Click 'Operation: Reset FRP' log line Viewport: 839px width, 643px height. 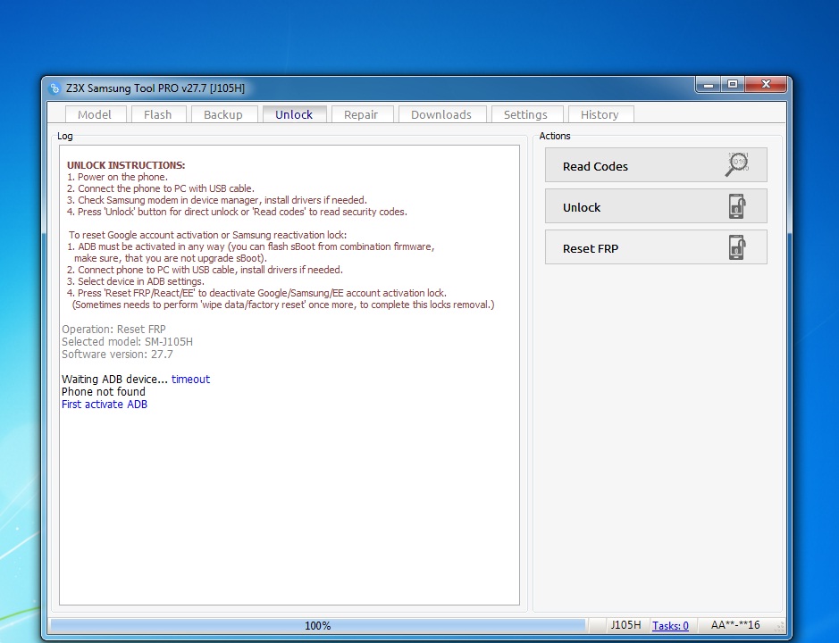coord(114,329)
